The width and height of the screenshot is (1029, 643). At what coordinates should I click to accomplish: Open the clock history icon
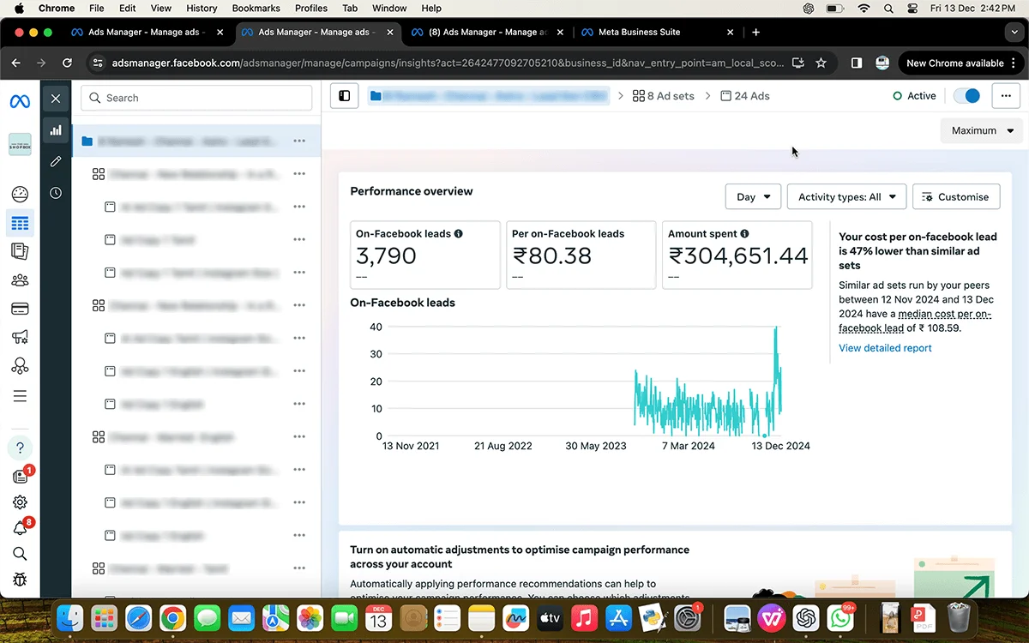click(56, 193)
